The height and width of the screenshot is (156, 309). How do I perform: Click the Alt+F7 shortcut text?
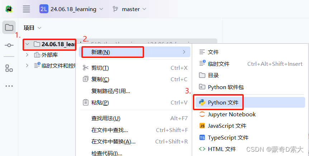click(x=179, y=118)
